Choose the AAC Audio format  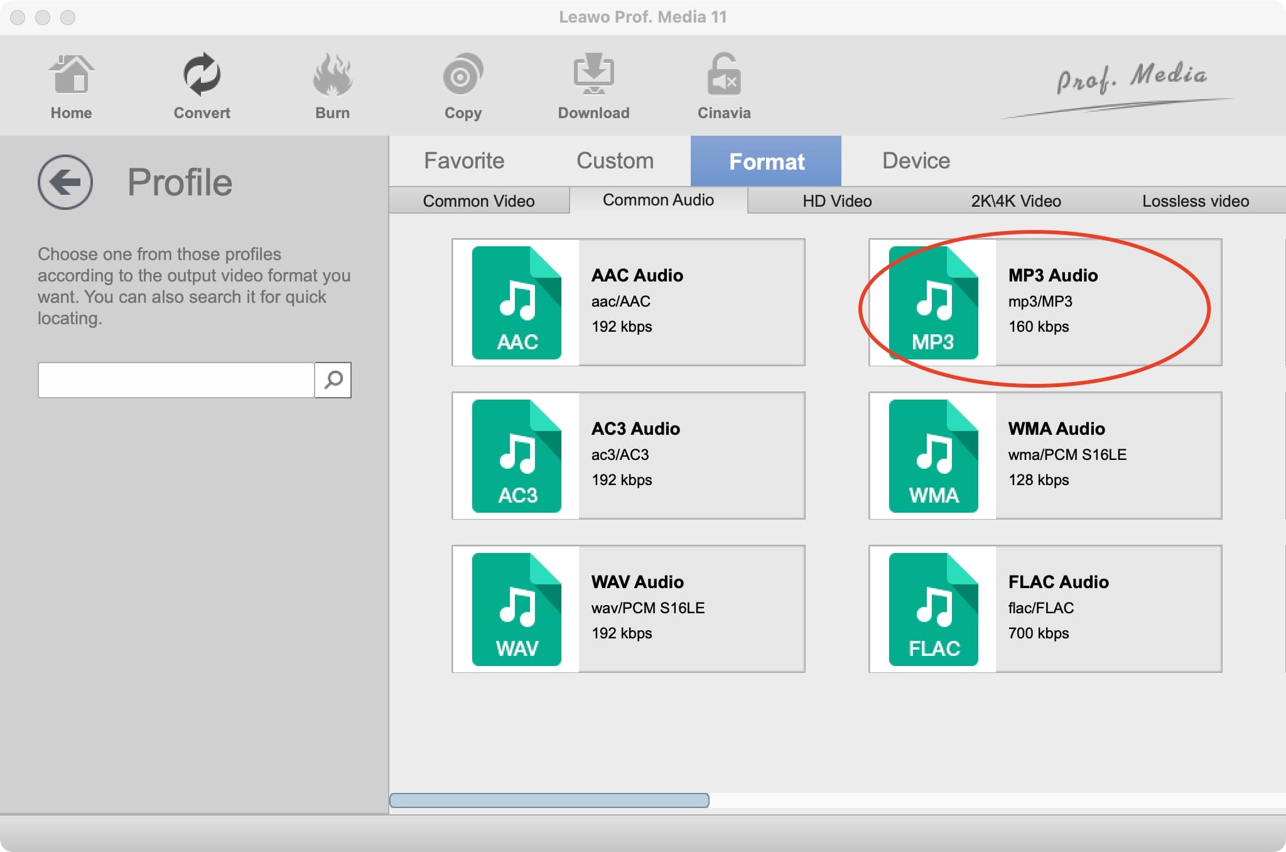[x=628, y=302]
